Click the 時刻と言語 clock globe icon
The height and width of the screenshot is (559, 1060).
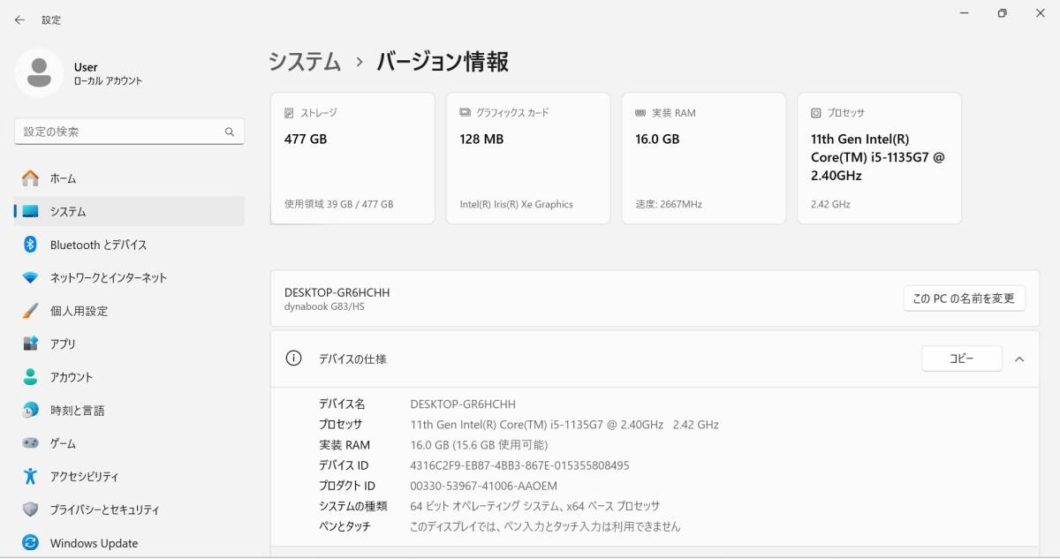point(31,410)
